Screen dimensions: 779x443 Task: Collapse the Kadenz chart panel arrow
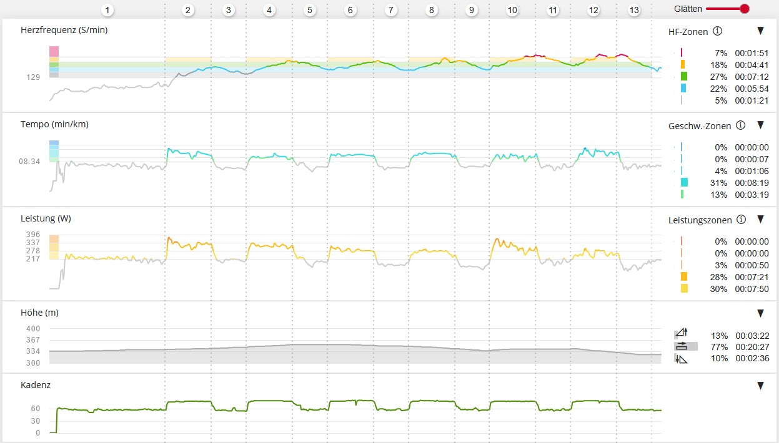pyautogui.click(x=760, y=386)
